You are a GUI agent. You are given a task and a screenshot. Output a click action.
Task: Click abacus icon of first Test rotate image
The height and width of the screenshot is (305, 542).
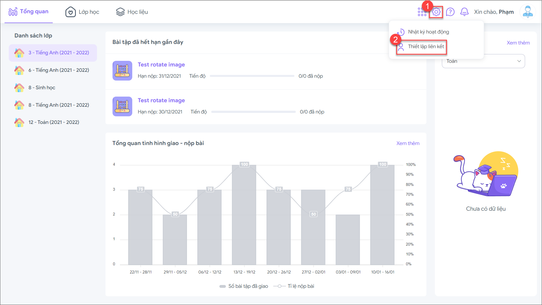click(122, 71)
